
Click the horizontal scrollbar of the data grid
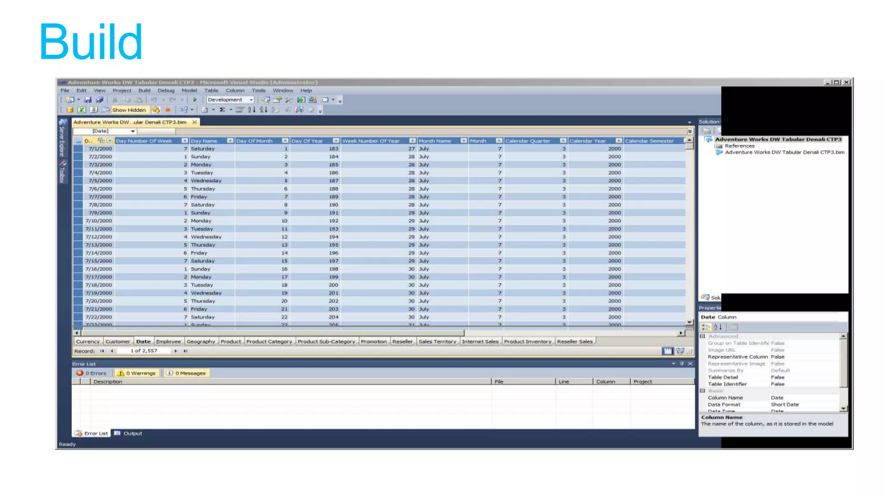point(272,333)
